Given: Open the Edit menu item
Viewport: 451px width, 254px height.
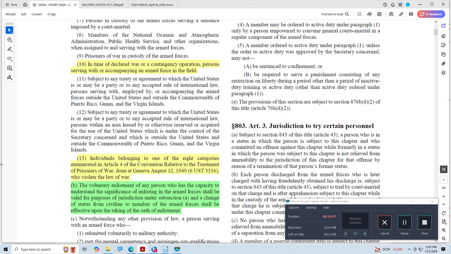Looking at the screenshot, I should pyautogui.click(x=24, y=14).
